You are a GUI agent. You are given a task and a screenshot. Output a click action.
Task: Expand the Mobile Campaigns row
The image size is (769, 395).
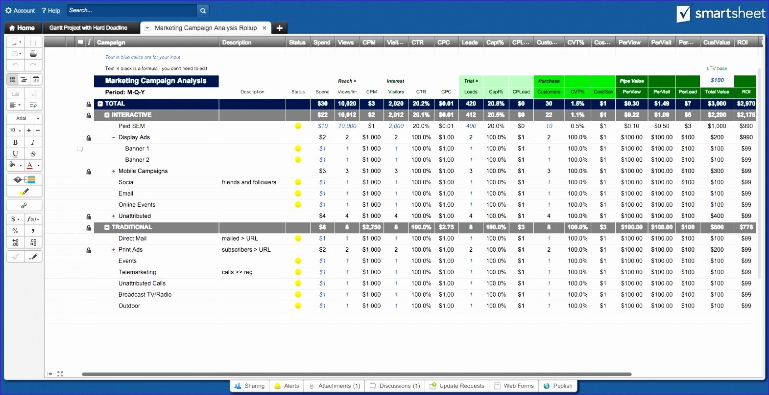(114, 171)
